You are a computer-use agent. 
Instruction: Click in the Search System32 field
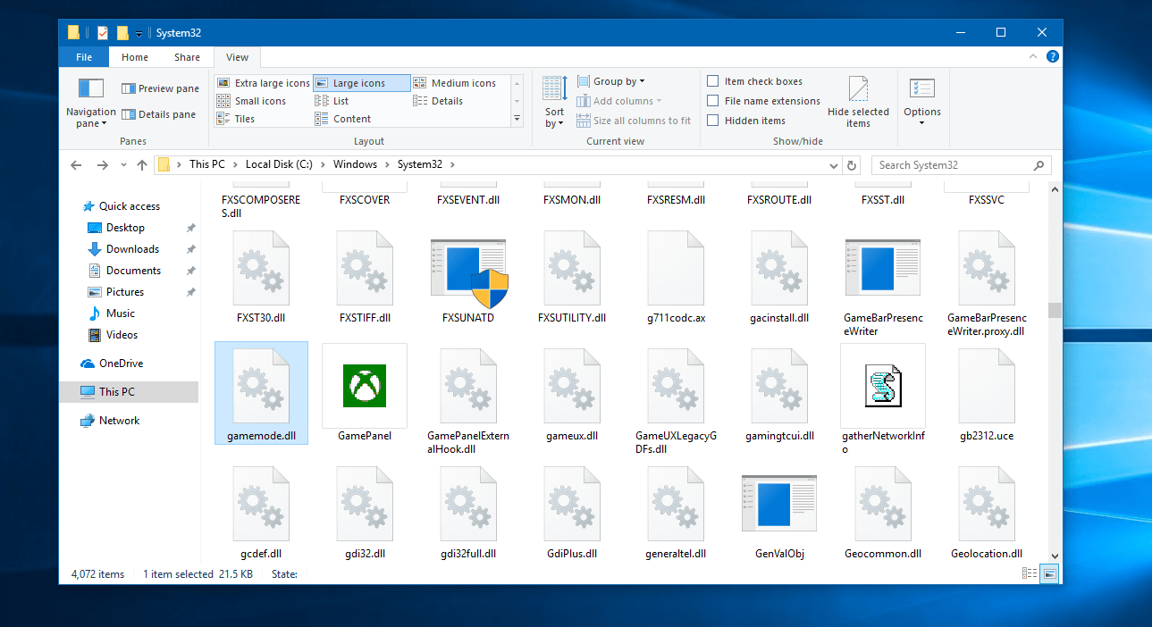pyautogui.click(x=951, y=165)
